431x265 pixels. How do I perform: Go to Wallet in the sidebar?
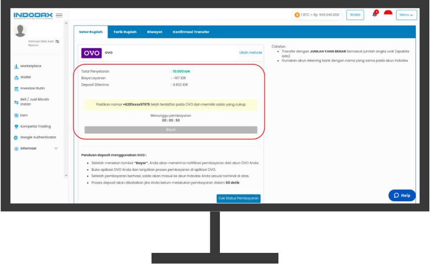[26, 77]
